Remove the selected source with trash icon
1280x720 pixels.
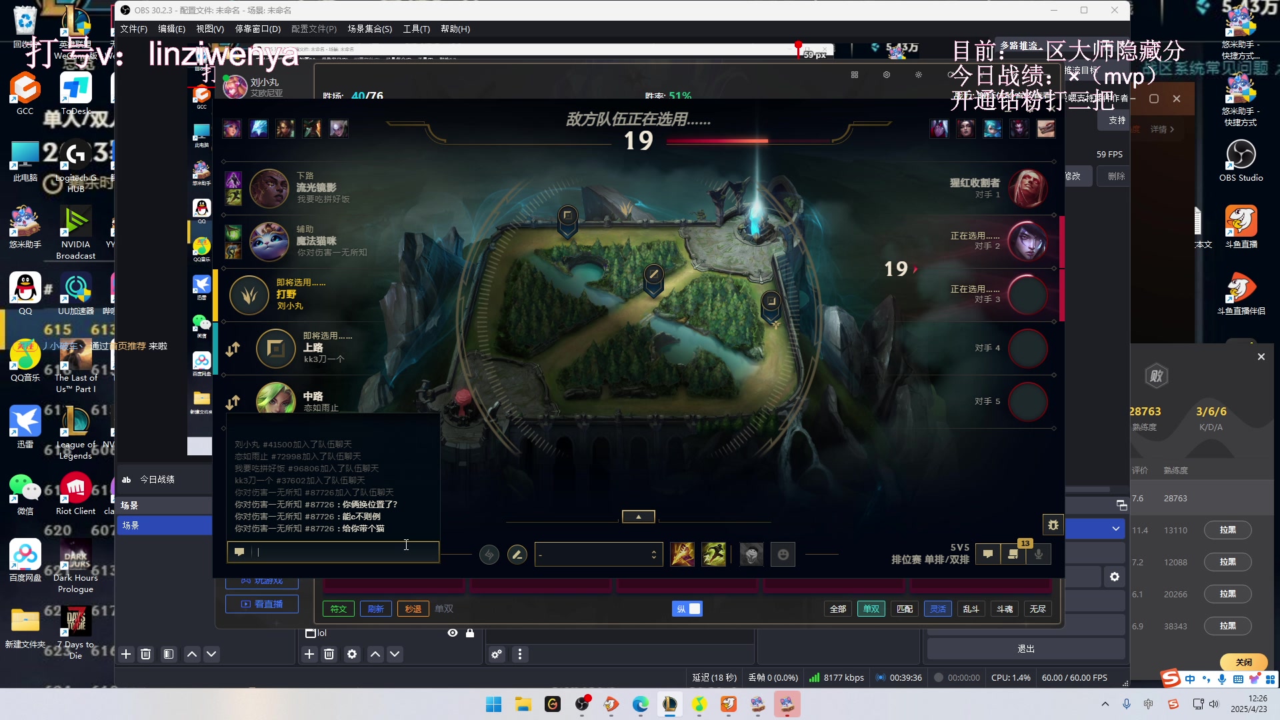pyautogui.click(x=329, y=654)
